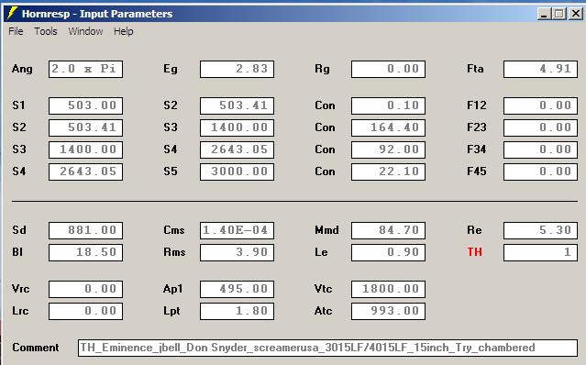Screen dimensions: 586x365
Task: Click the Comment label
Action: pos(36,348)
